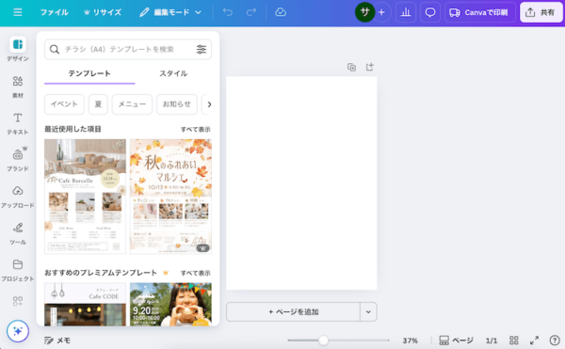Viewport: 565px width, 349px height.
Task: Toggle the ページ view button
Action: point(456,341)
